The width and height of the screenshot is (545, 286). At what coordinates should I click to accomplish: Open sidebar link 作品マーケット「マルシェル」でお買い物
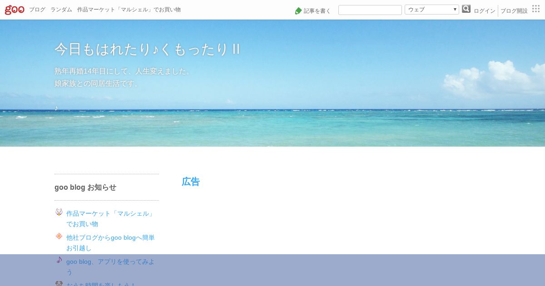[110, 218]
